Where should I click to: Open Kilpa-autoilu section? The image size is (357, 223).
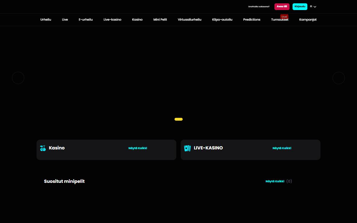pyautogui.click(x=222, y=20)
